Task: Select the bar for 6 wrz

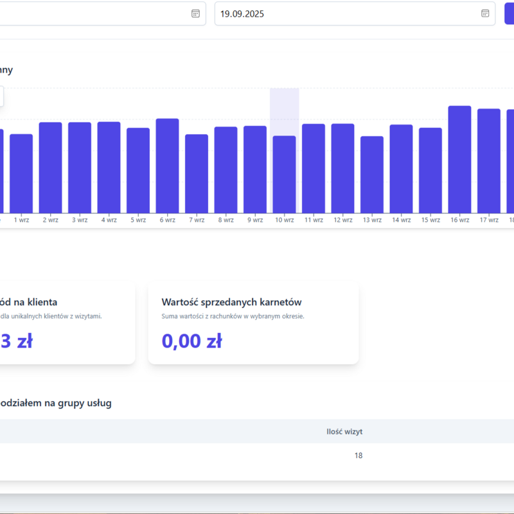Action: click(x=167, y=166)
